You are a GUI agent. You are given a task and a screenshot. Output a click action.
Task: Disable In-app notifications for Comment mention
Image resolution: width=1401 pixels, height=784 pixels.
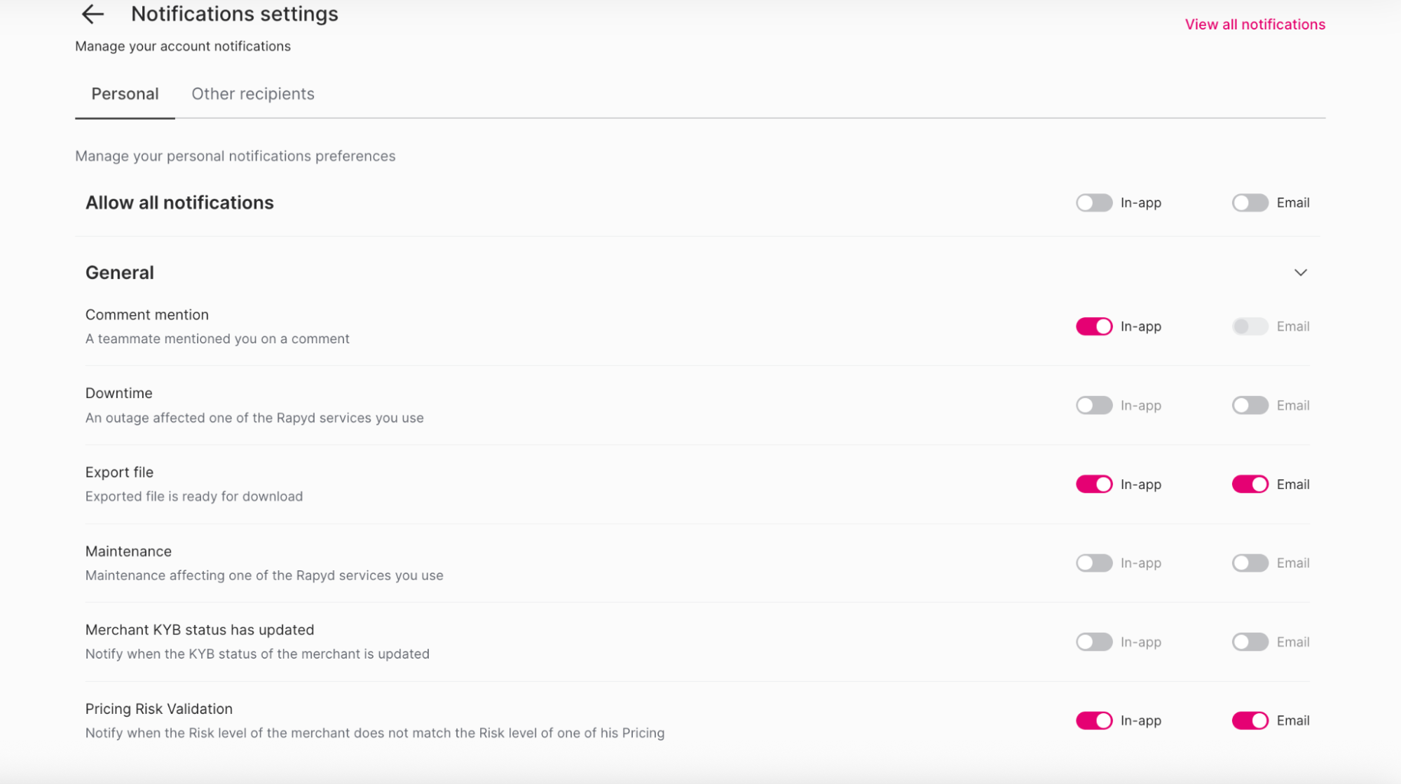coord(1093,326)
